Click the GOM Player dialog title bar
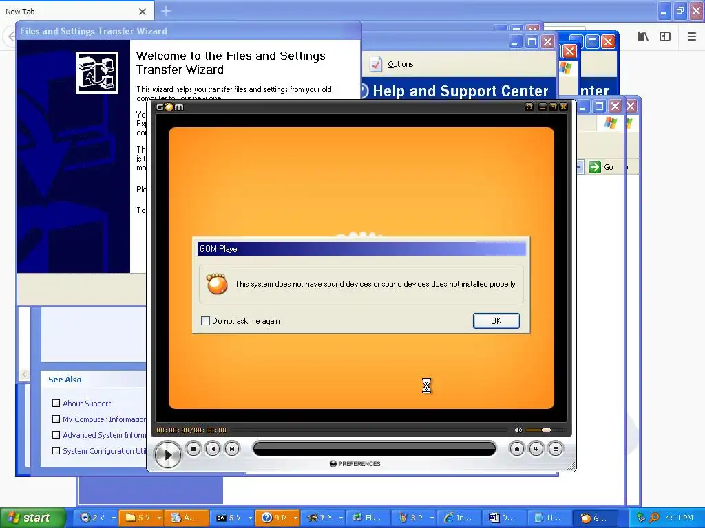The width and height of the screenshot is (705, 528). (361, 249)
